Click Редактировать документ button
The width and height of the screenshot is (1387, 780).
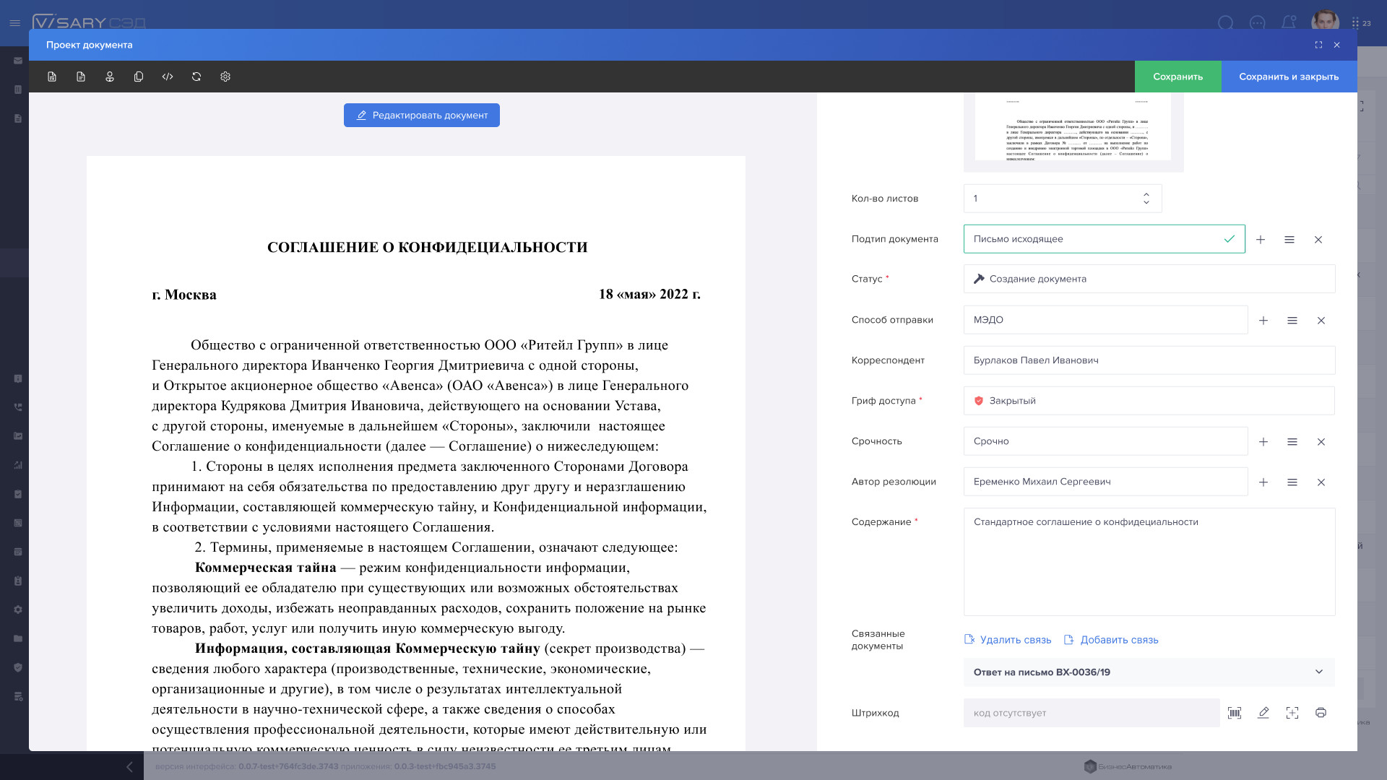pos(422,116)
